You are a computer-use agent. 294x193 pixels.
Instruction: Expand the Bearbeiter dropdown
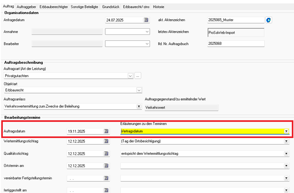(x=147, y=44)
